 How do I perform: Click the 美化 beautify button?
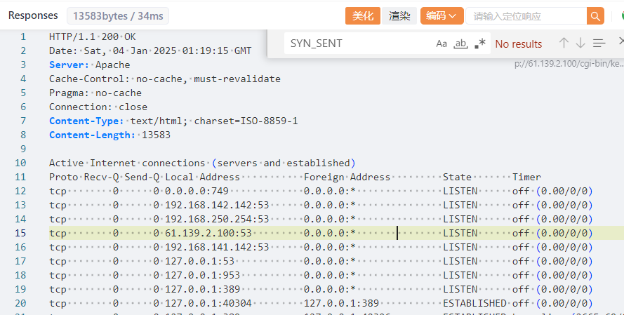[x=363, y=16]
